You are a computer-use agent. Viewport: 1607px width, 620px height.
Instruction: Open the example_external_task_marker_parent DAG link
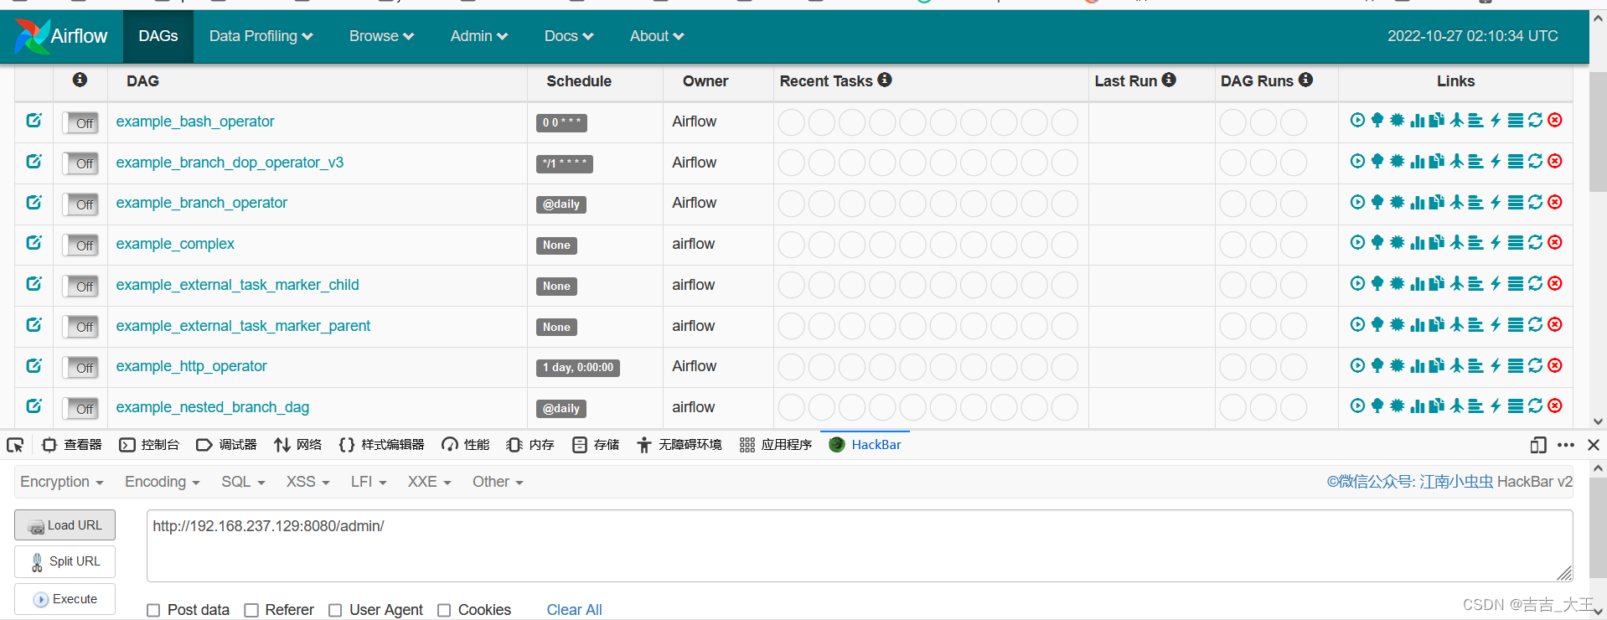[243, 326]
